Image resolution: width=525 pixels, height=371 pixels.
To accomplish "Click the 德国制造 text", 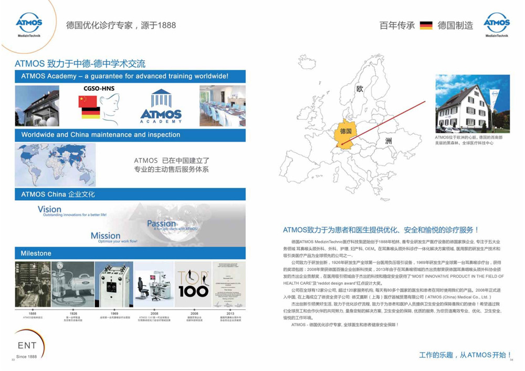I will 455,25.
